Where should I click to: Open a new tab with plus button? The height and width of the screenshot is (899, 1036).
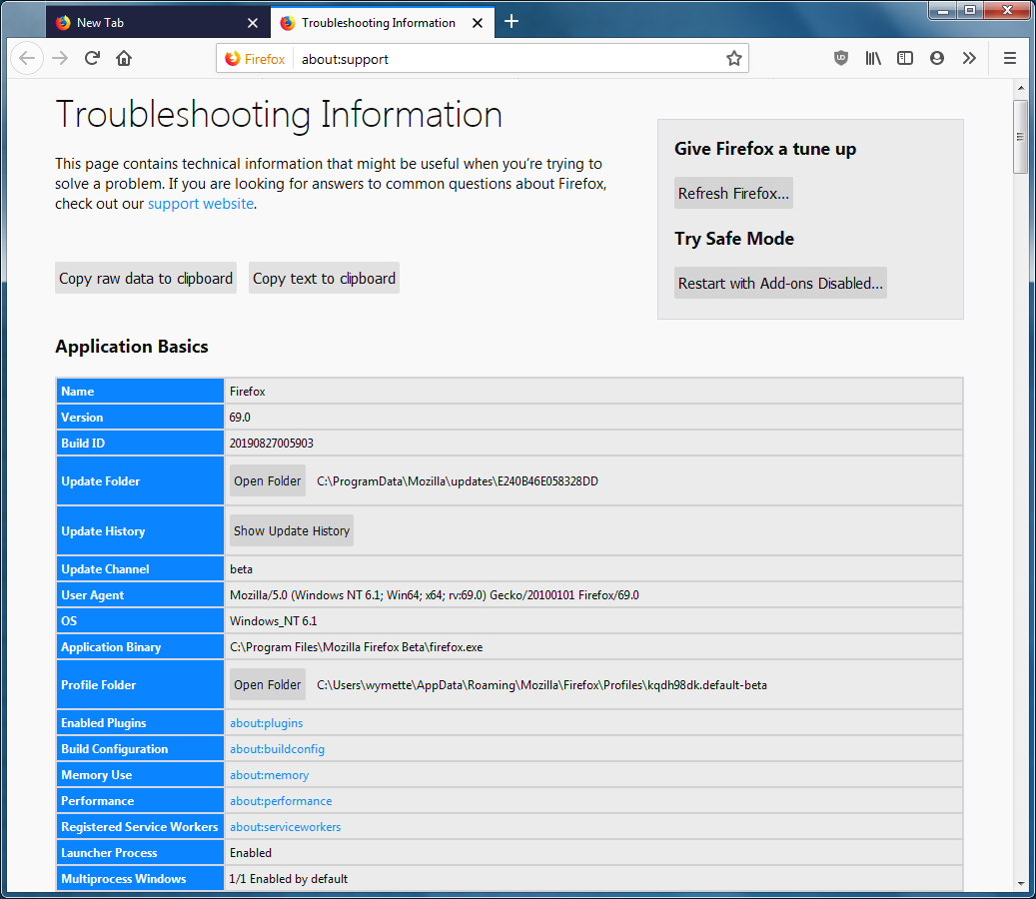click(511, 22)
